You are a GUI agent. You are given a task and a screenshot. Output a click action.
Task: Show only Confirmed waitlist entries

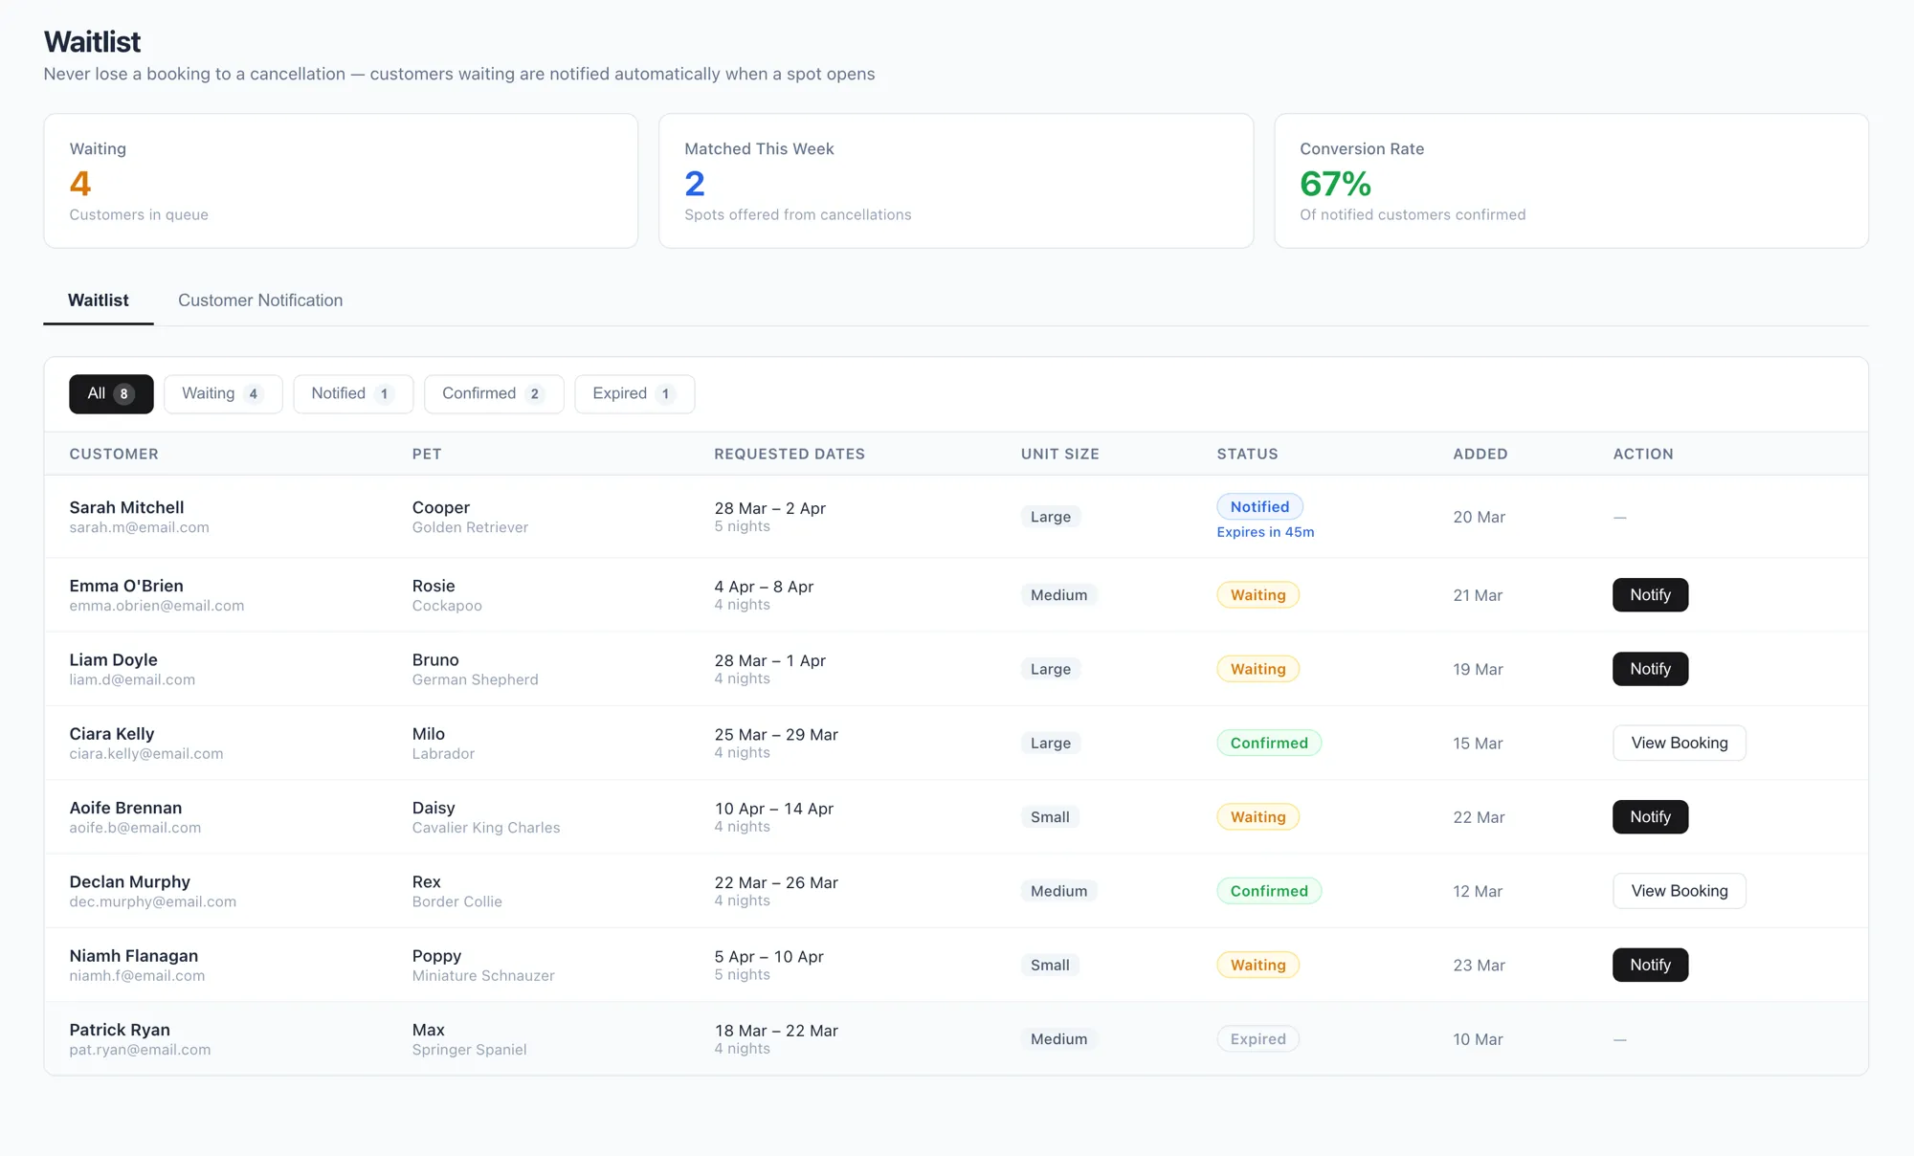[x=493, y=393]
